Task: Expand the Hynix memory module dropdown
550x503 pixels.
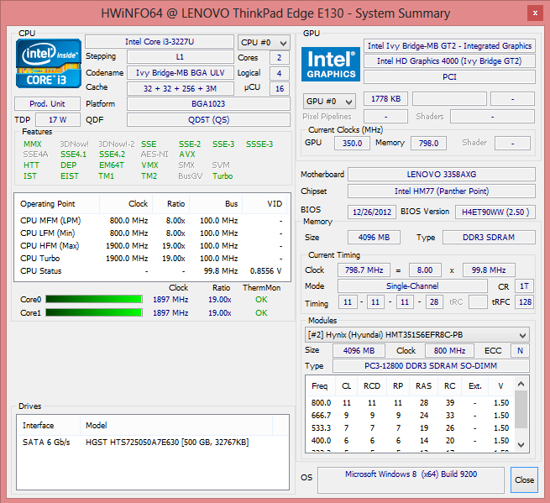Action: tap(417, 335)
